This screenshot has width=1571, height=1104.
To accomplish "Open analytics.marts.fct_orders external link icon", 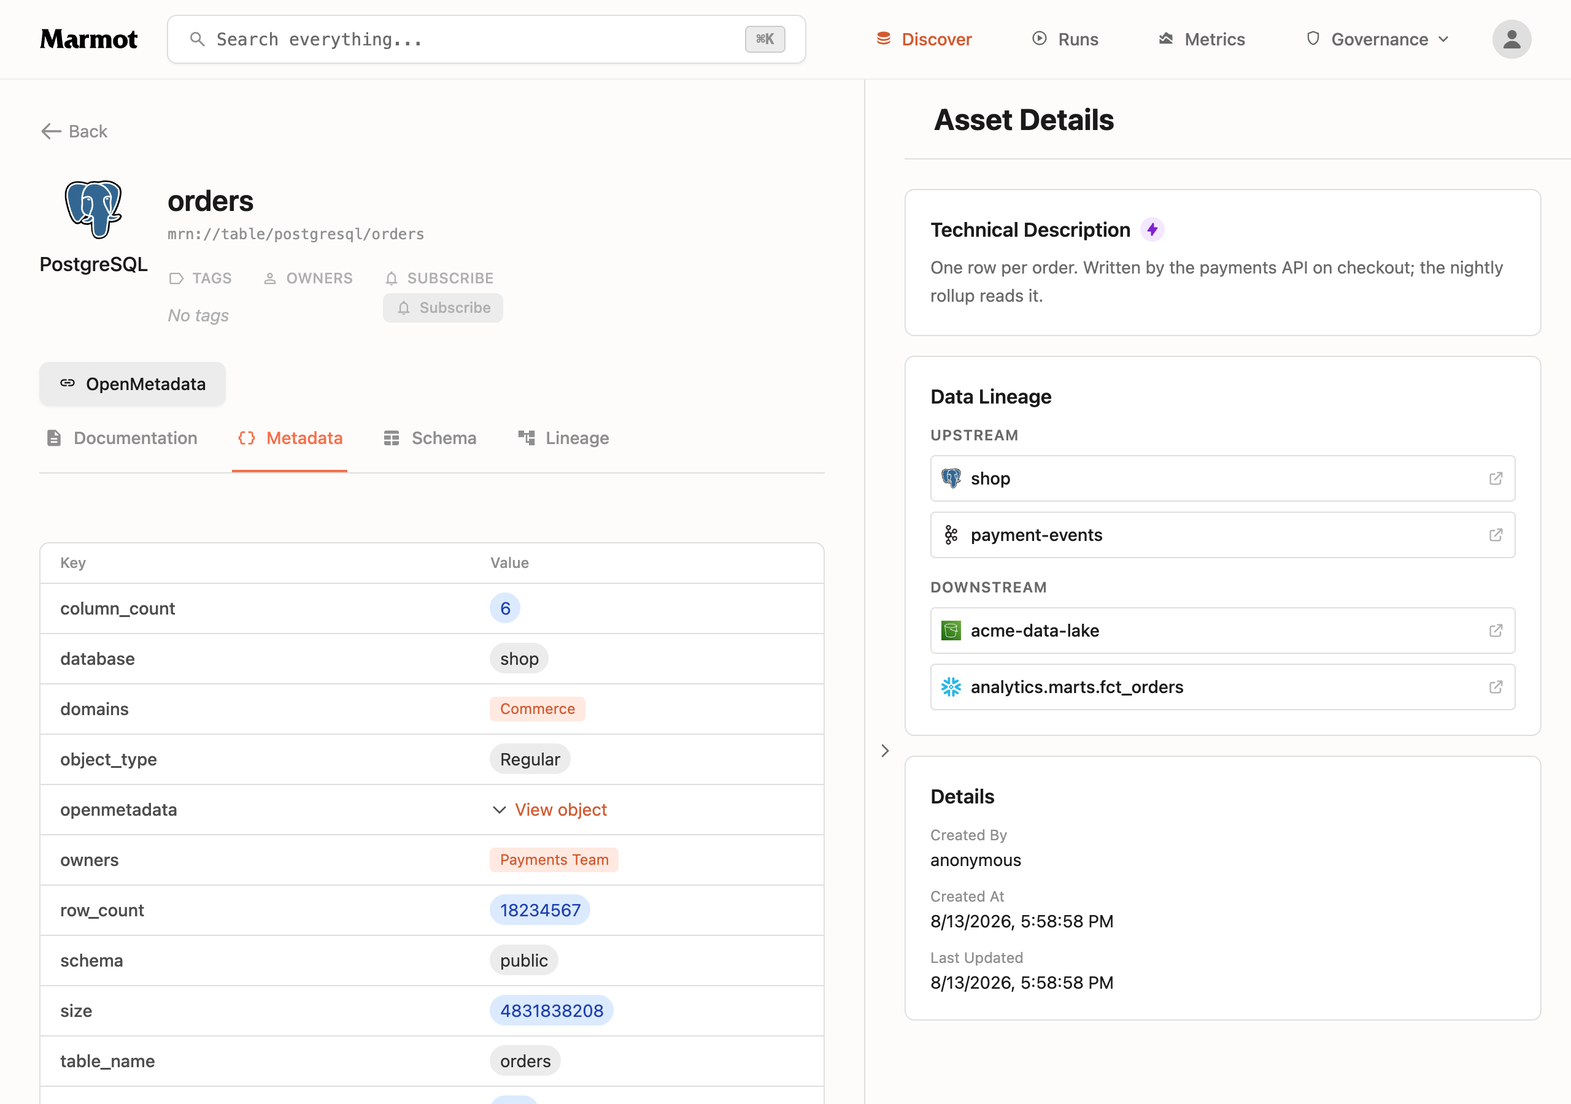I will point(1496,687).
